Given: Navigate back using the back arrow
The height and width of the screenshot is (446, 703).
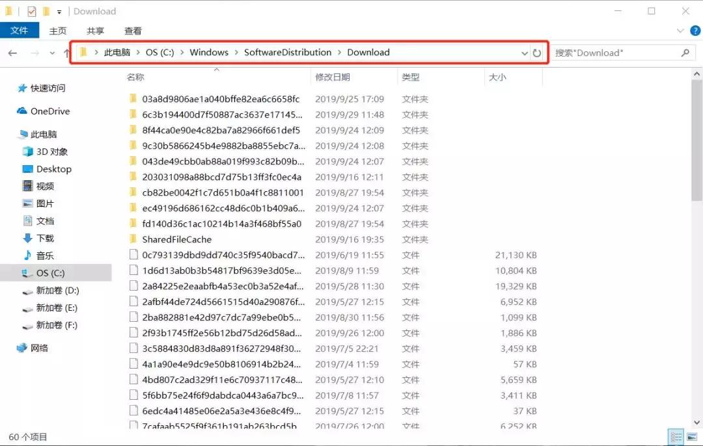Looking at the screenshot, I should pos(14,53).
